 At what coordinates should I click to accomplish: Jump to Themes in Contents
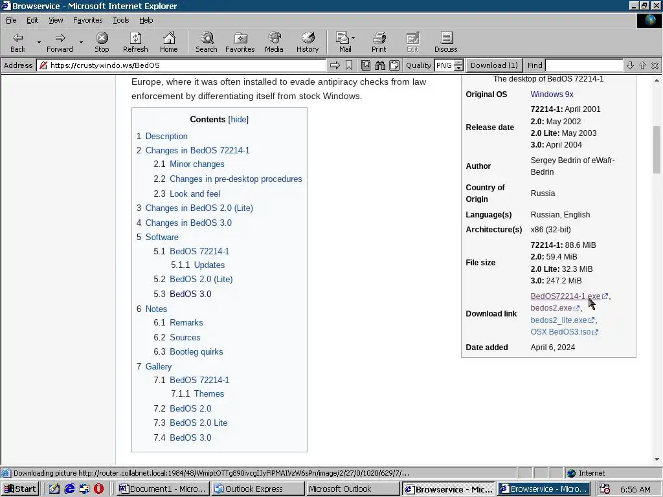(x=209, y=393)
